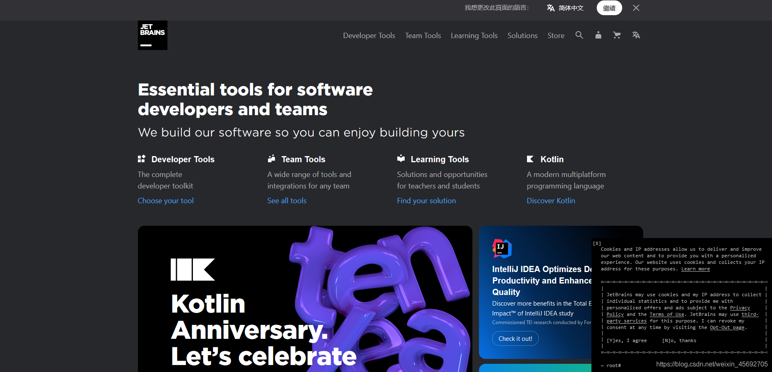The width and height of the screenshot is (772, 372).
Task: Click the large Kotlin logo on anniversary banner
Action: coord(193,270)
